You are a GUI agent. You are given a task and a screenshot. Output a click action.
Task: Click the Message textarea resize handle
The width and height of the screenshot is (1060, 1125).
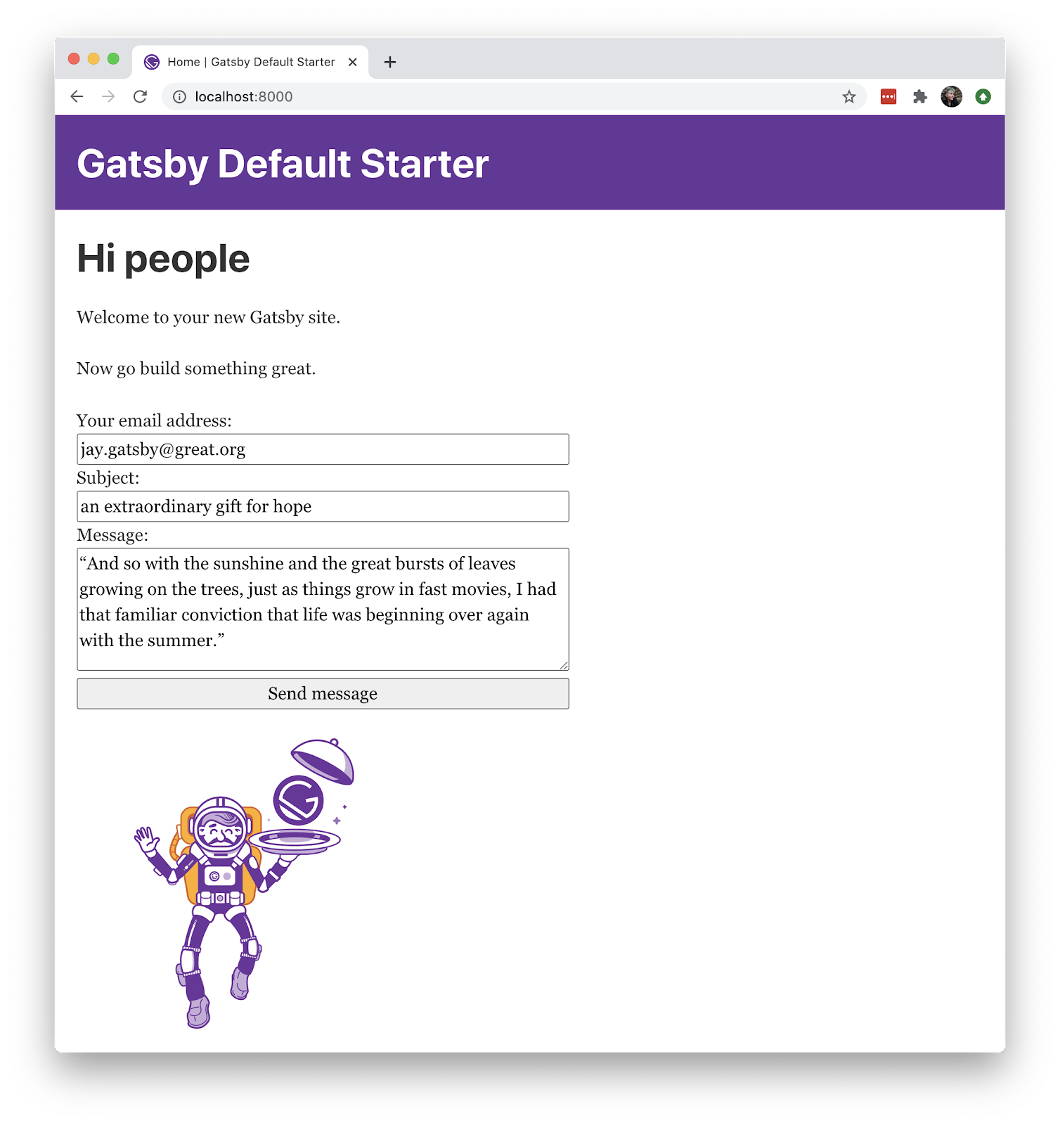coord(564,665)
